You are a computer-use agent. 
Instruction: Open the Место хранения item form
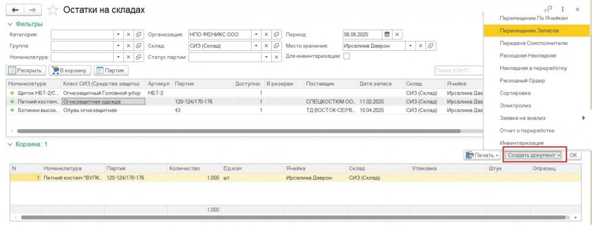(x=430, y=46)
